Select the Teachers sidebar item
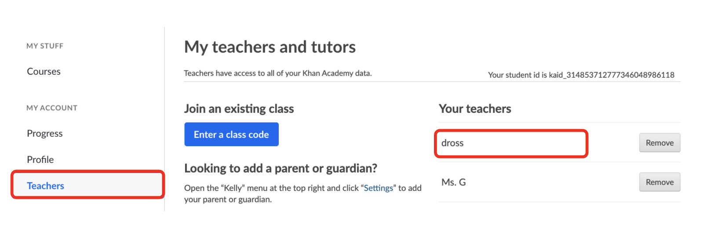The height and width of the screenshot is (252, 707). [45, 186]
